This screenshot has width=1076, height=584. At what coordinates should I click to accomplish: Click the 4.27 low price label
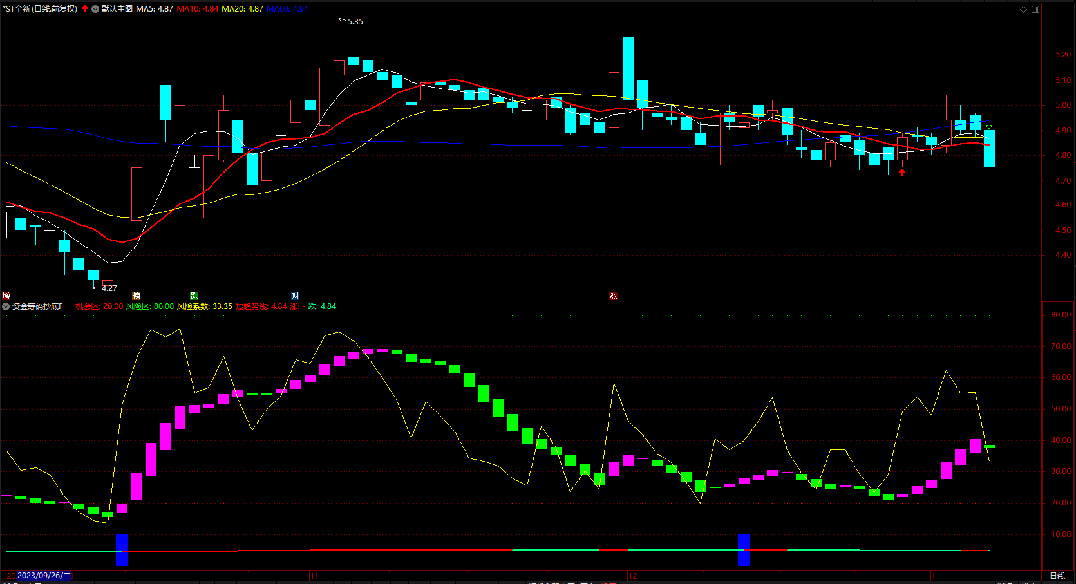[x=109, y=288]
